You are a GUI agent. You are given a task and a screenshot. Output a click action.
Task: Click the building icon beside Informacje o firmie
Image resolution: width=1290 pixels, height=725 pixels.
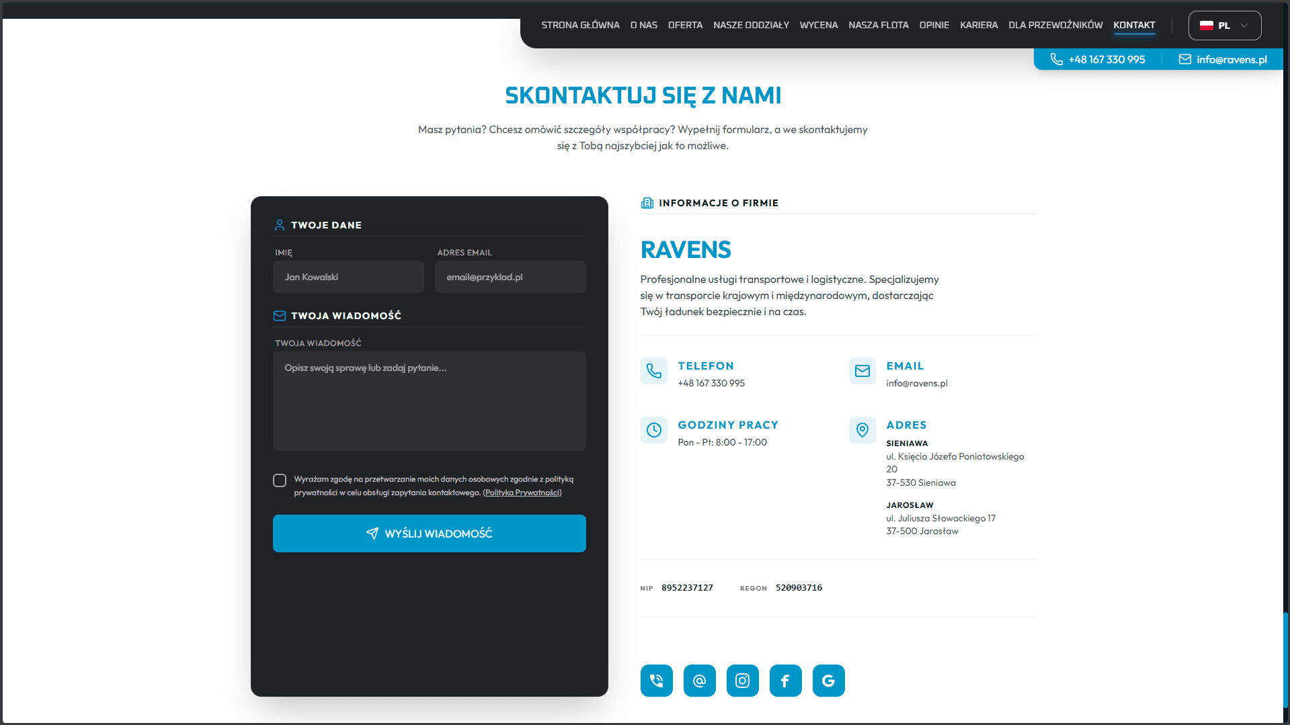tap(647, 203)
